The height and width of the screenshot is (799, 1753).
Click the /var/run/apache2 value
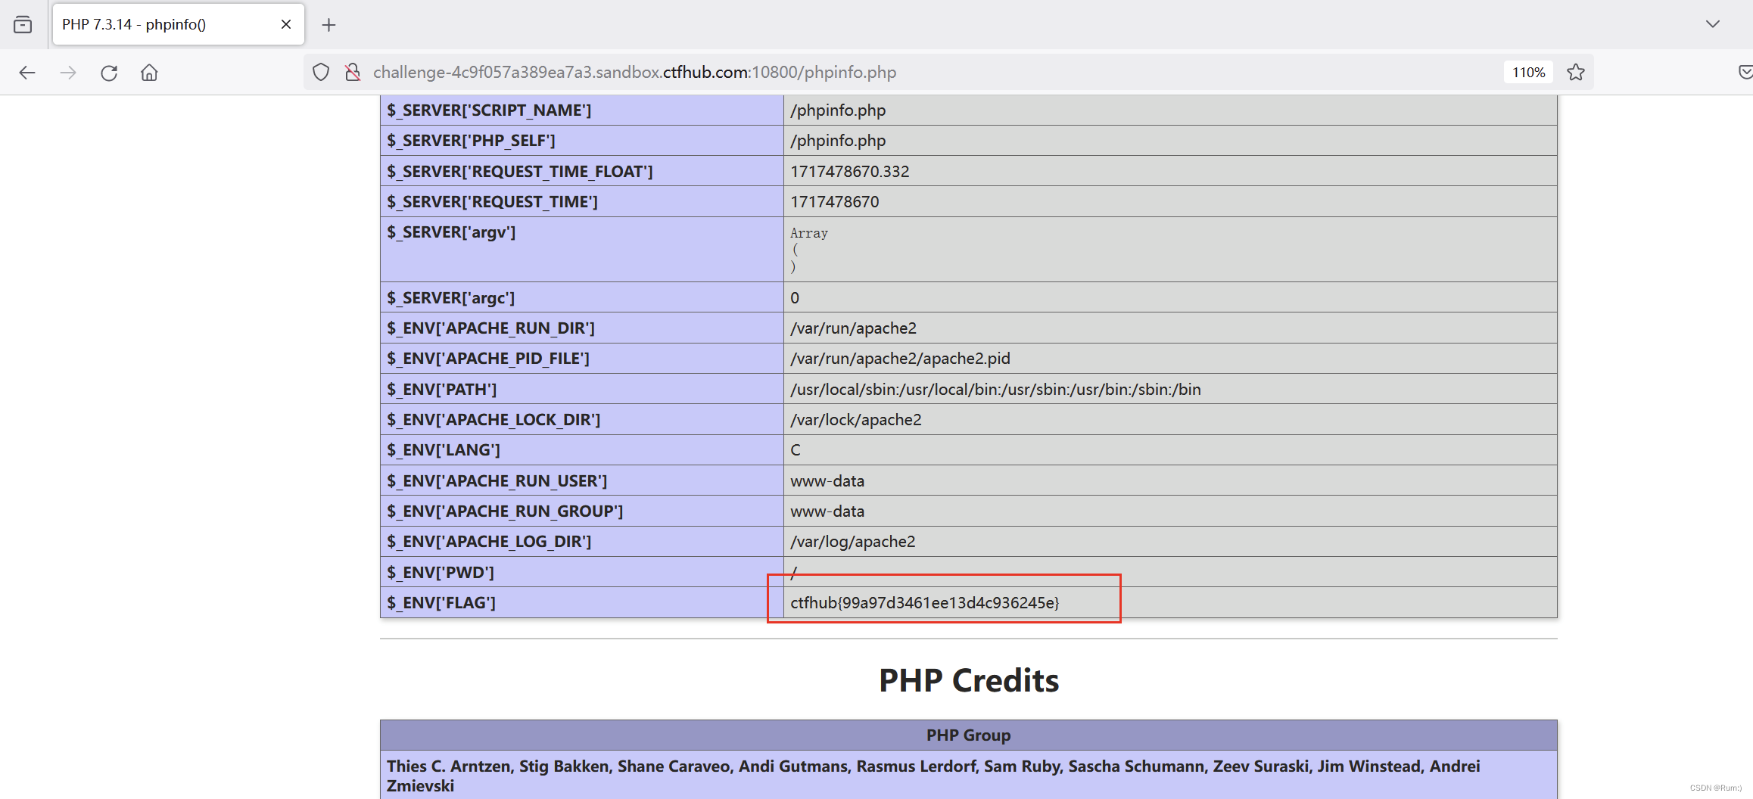pyautogui.click(x=853, y=328)
